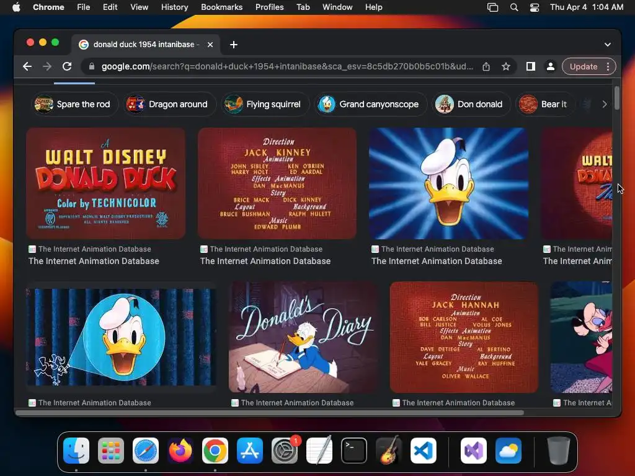Open the View menu
The height and width of the screenshot is (476, 635).
(x=139, y=7)
